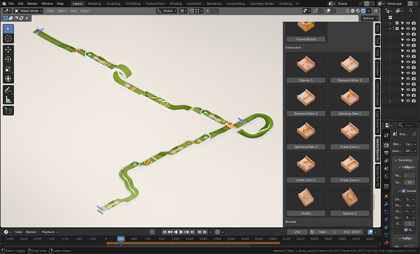This screenshot has width=420, height=254.
Task: Click the timeline playhead at frame 254
Action: point(121,239)
